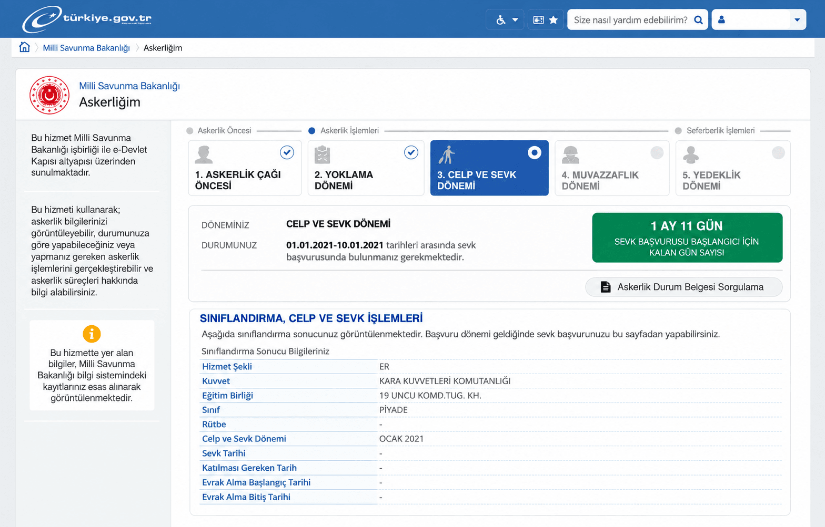The height and width of the screenshot is (527, 825).
Task: Focus the 'Size nasıl yardım edebilirim?' search field
Action: point(630,20)
